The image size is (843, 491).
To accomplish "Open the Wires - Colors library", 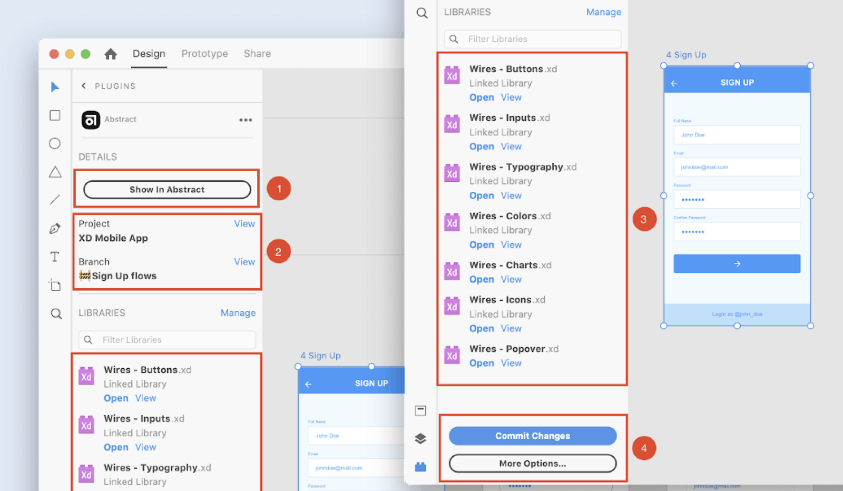I will click(482, 245).
